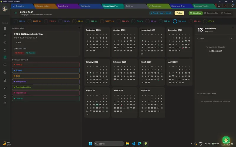Open the My Resources tab
Screen dimensions: 236x147
pyautogui.click(x=158, y=6)
